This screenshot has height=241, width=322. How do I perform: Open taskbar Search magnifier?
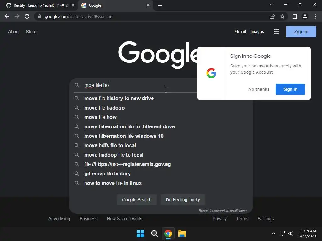coord(154,233)
